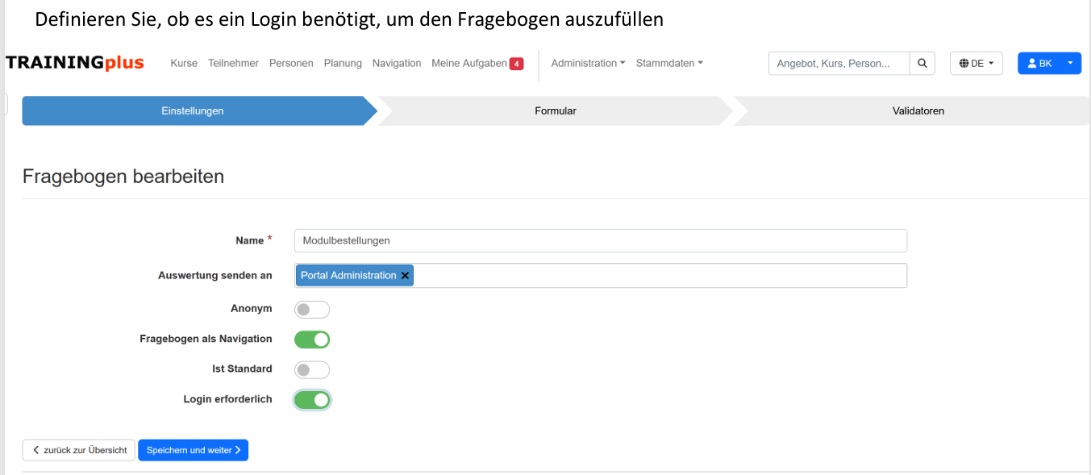Enable the Ist Standard switch
This screenshot has height=475, width=1091.
(x=312, y=369)
